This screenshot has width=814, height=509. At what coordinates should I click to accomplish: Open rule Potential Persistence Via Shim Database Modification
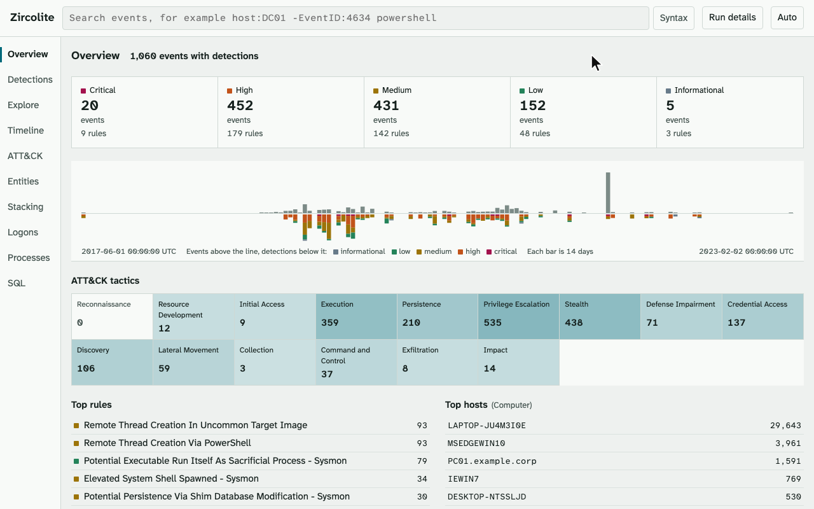pyautogui.click(x=251, y=496)
